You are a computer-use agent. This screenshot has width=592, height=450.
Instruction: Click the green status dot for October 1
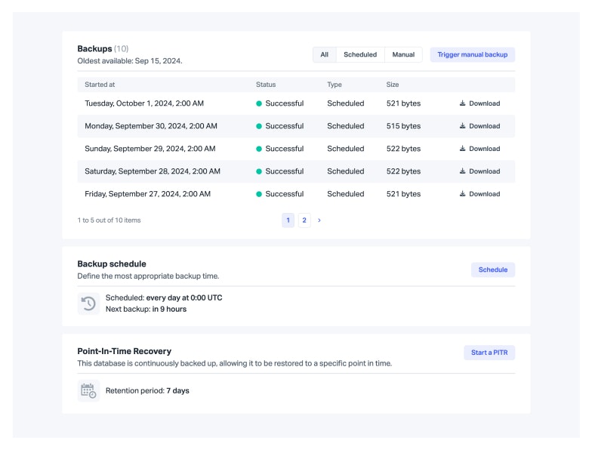pyautogui.click(x=259, y=103)
